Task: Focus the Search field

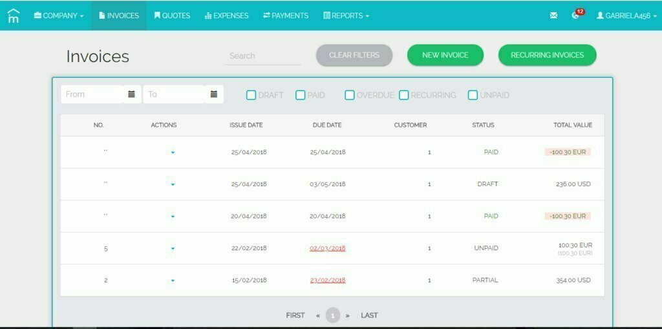Action: coord(262,56)
